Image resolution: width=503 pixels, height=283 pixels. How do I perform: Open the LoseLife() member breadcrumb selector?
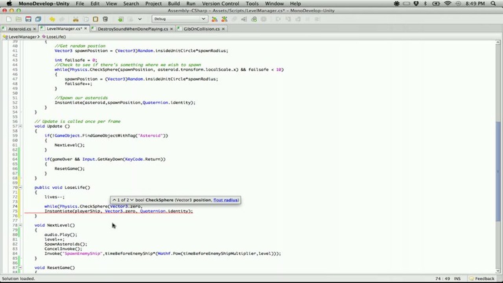coord(54,37)
